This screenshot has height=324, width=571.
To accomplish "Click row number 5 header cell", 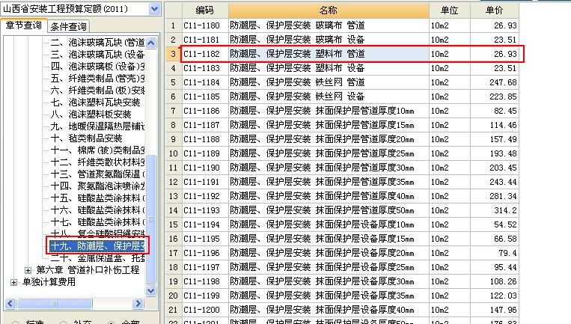I will click(174, 82).
